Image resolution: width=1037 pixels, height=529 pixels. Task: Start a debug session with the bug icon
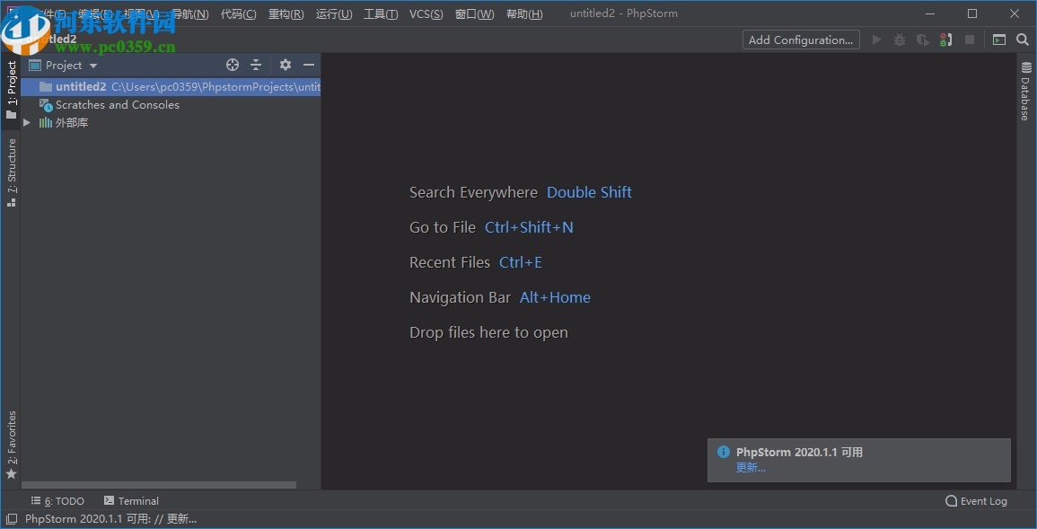coord(899,40)
